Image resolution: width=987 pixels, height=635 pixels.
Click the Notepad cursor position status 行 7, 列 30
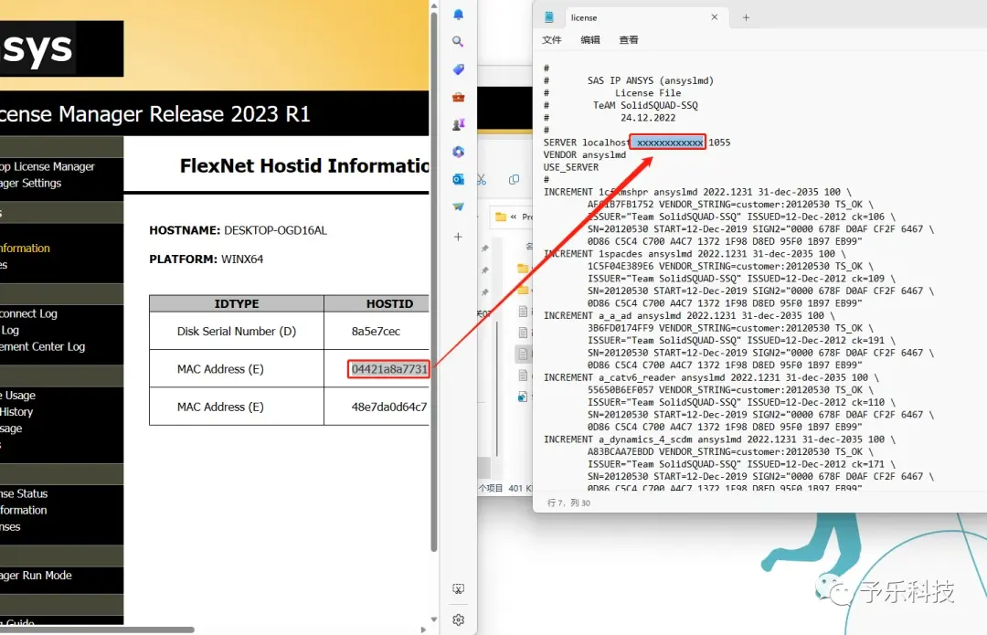click(x=568, y=503)
